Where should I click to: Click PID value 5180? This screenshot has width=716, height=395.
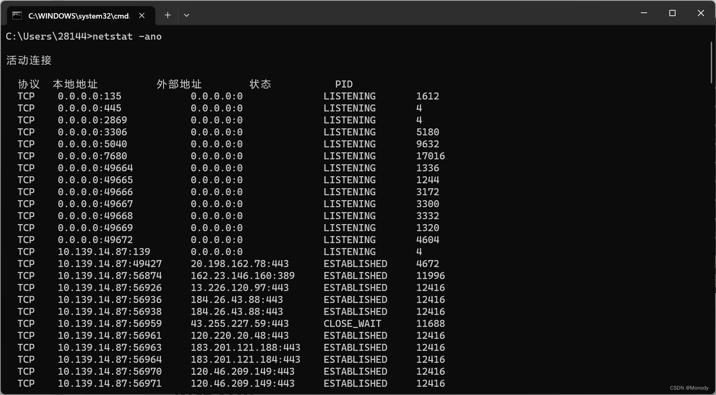click(428, 132)
